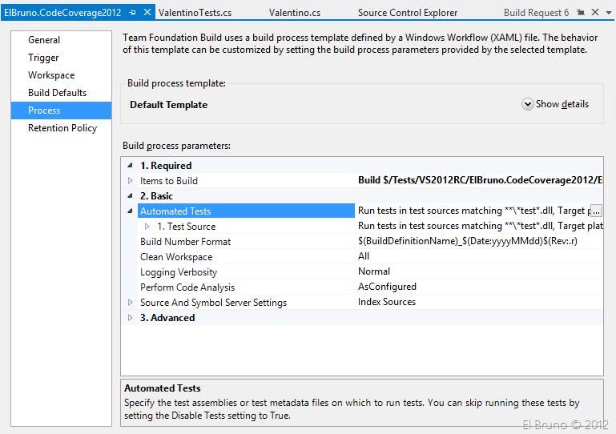The image size is (616, 434).
Task: Open the Retention Policy section
Action: coord(62,128)
